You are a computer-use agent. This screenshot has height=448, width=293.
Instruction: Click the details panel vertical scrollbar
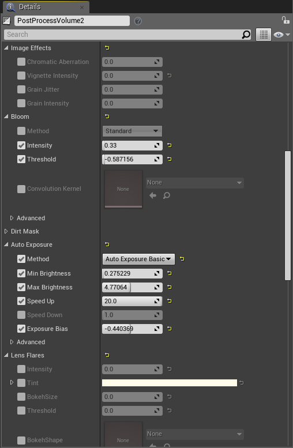[288, 216]
